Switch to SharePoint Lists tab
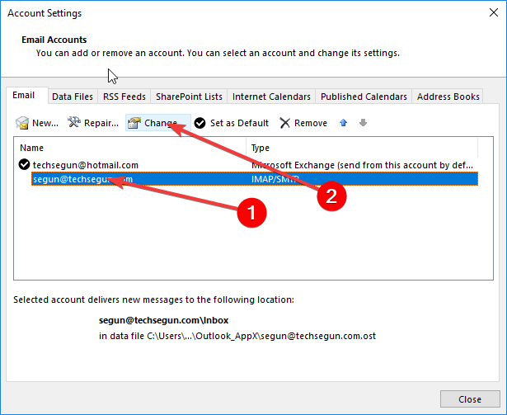 [x=189, y=97]
